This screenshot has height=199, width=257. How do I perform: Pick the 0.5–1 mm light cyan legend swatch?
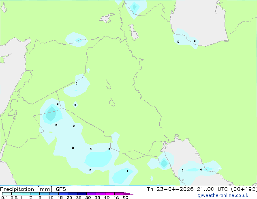pos(16,194)
